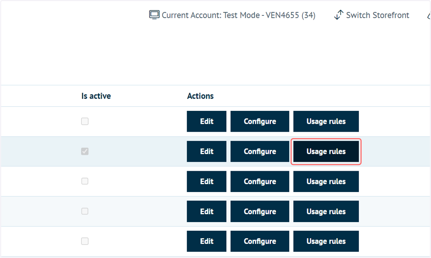Open Usage rules in the first table row
The width and height of the screenshot is (431, 258).
[326, 121]
